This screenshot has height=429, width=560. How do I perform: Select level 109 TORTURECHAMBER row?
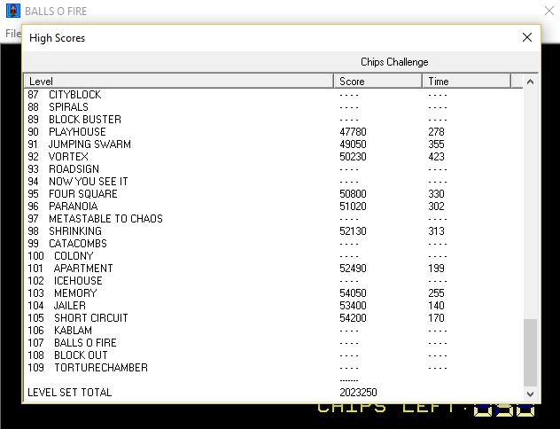[x=100, y=368]
